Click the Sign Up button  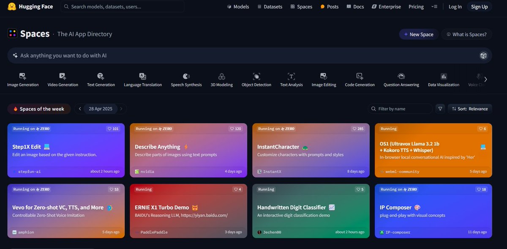click(x=479, y=7)
